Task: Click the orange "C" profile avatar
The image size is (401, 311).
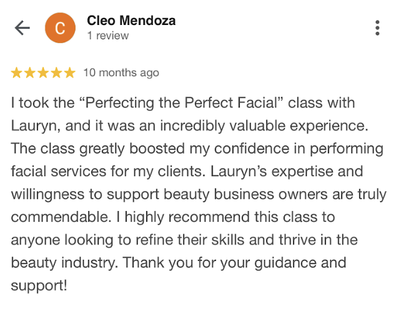Action: 61,28
